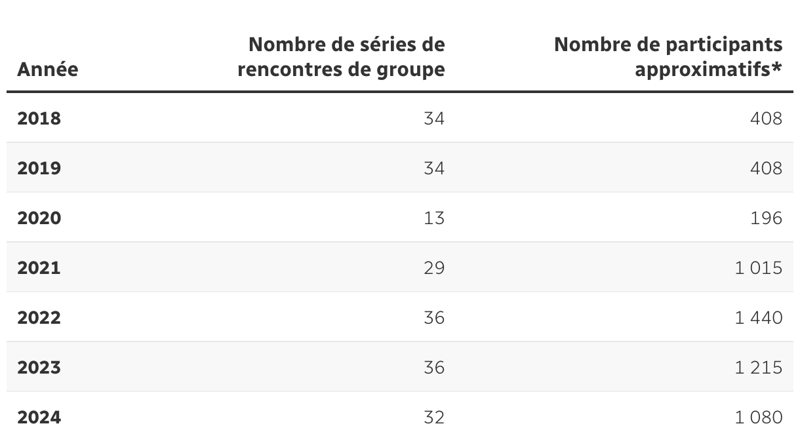
Task: Select the value 29 series cell
Action: click(x=434, y=268)
